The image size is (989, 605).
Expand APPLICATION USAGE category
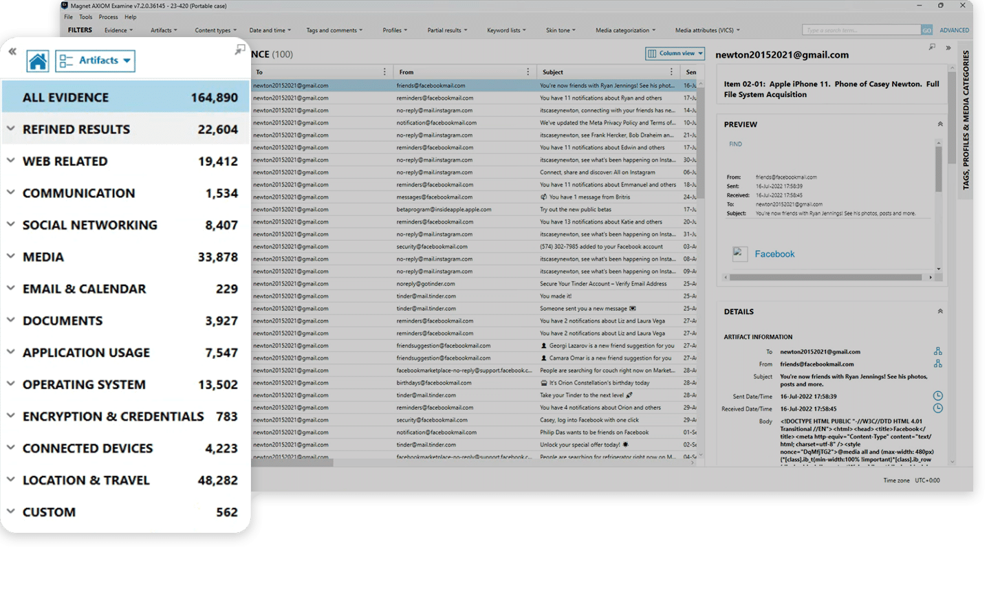10,351
